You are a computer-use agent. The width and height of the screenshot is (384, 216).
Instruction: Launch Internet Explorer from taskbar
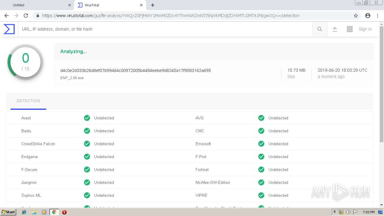24,212
